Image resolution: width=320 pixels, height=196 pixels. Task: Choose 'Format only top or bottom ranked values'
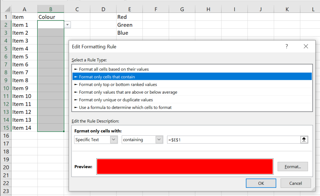[x=118, y=85]
